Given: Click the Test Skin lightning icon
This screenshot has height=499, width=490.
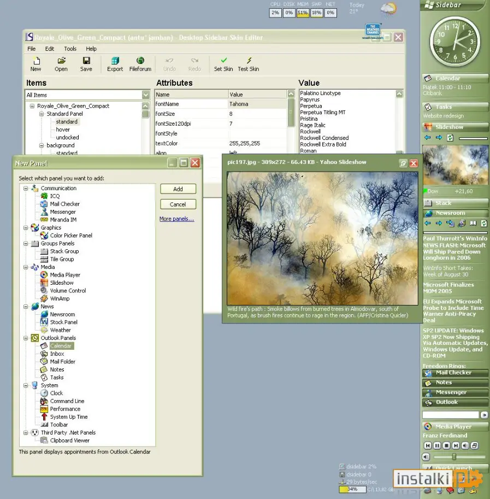Looking at the screenshot, I should click(249, 60).
